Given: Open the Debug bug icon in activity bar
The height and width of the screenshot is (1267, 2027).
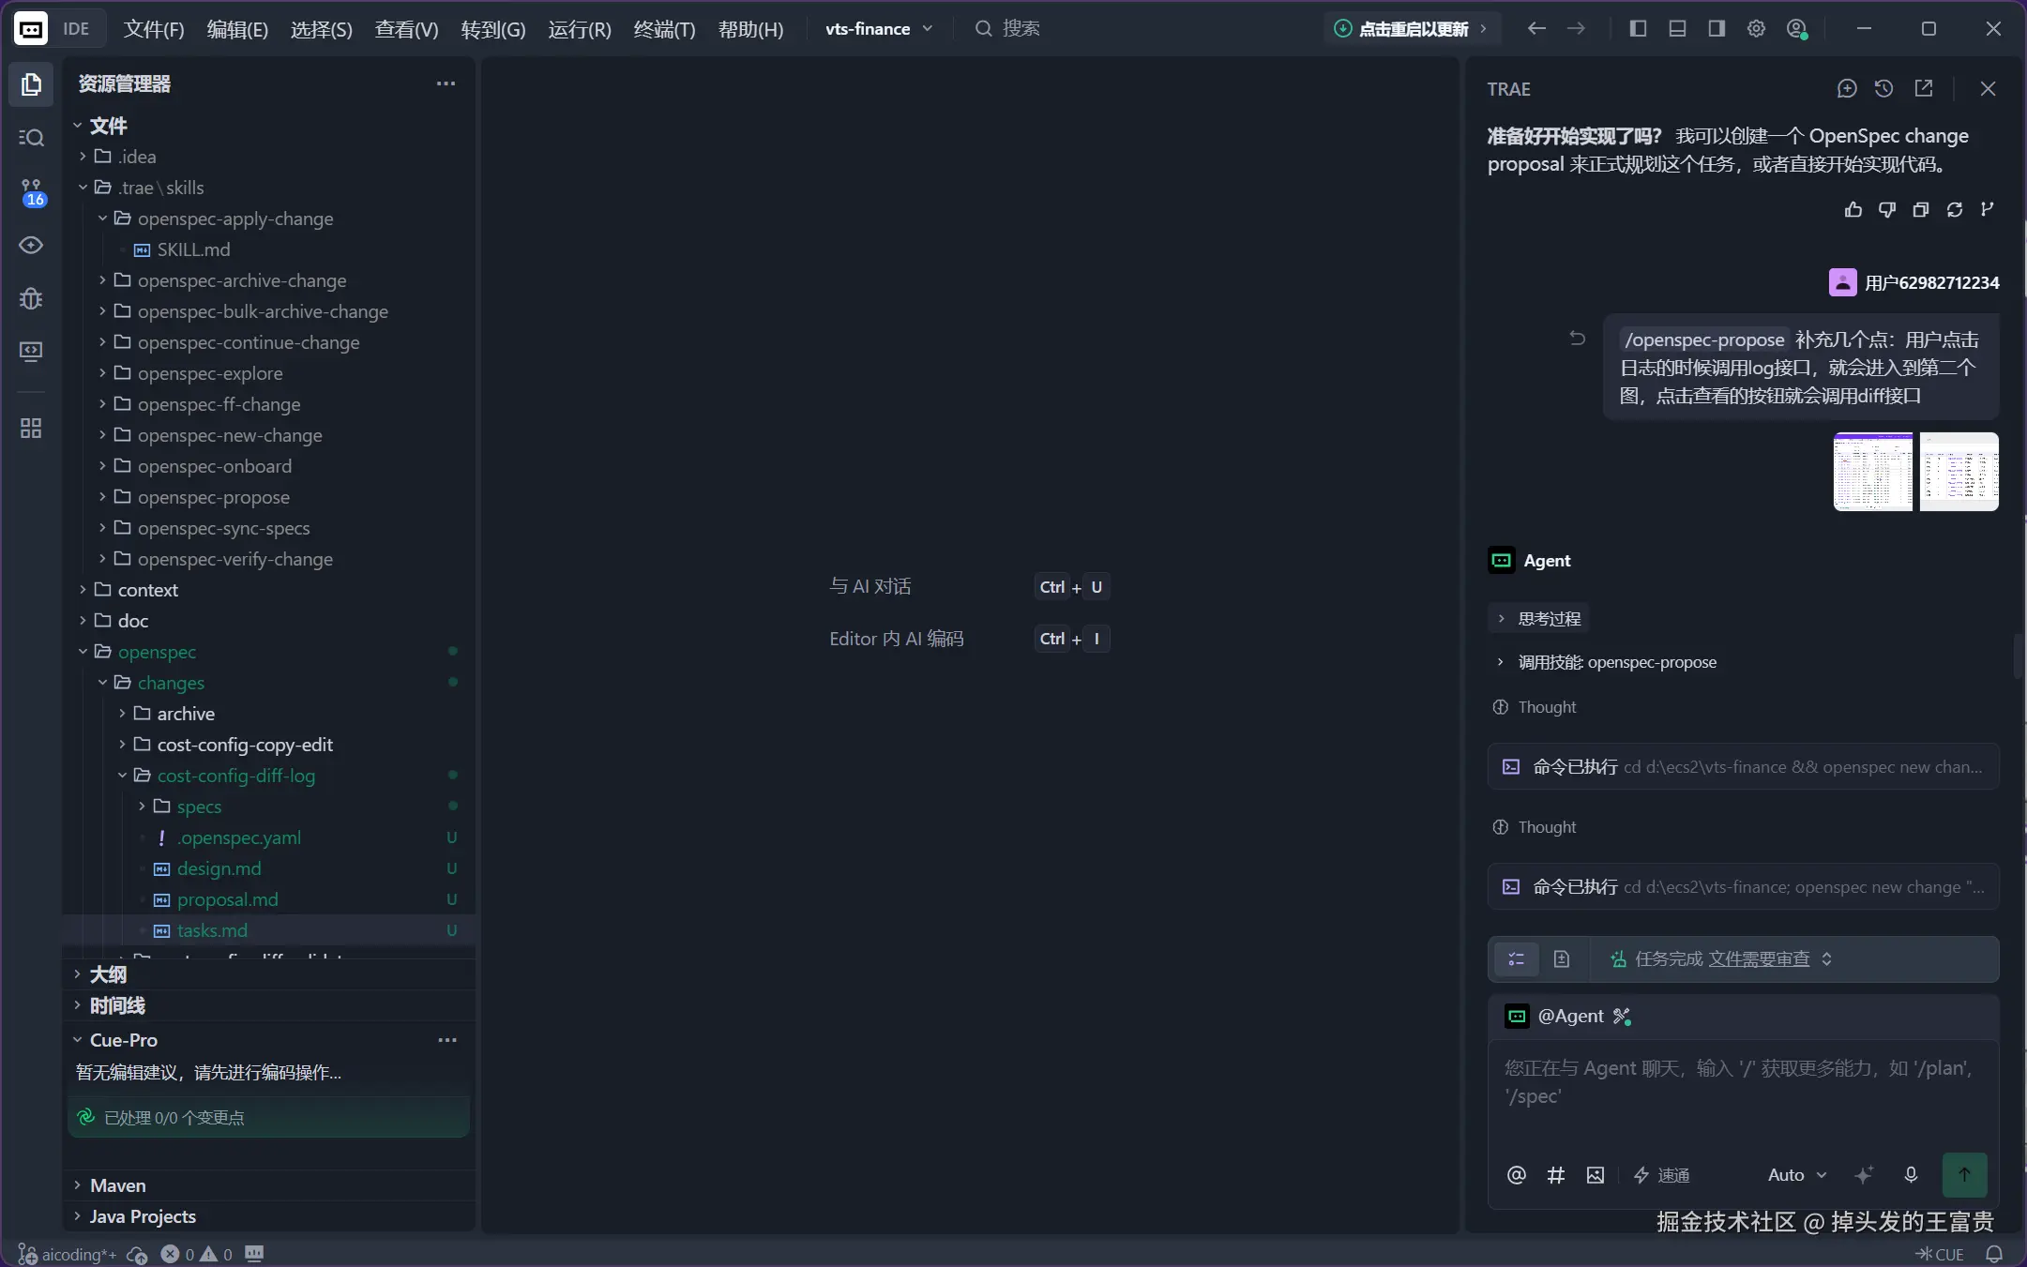Looking at the screenshot, I should [x=31, y=298].
